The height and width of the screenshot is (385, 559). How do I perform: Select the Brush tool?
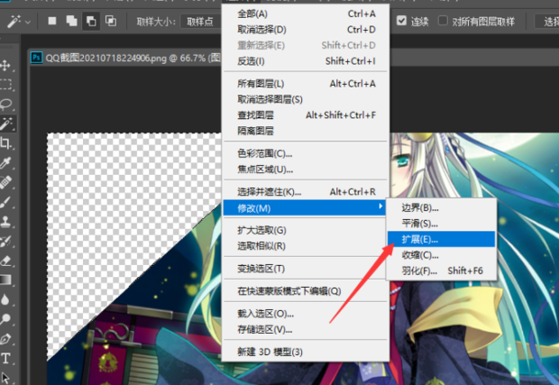point(5,203)
